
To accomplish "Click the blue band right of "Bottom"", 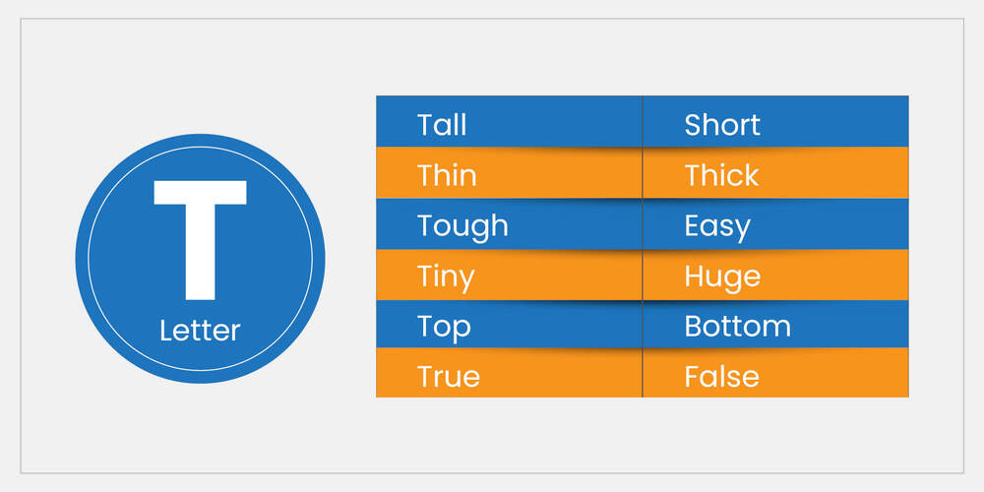I will [x=851, y=327].
